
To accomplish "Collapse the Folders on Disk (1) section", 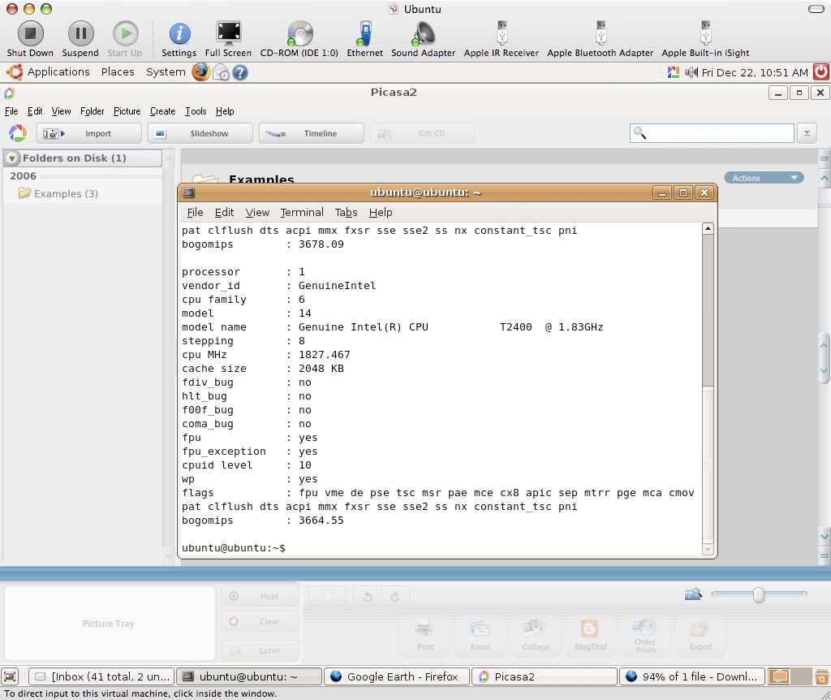I will point(11,158).
